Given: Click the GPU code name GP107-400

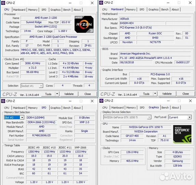Looking at the screenshot, I should (x=132, y=136).
